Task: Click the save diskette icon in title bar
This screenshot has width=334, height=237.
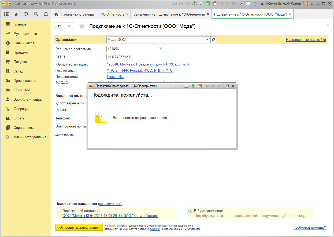Action: 175,3
